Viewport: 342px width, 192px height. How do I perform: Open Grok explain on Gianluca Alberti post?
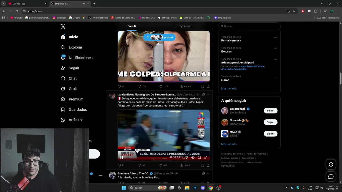click(x=203, y=174)
